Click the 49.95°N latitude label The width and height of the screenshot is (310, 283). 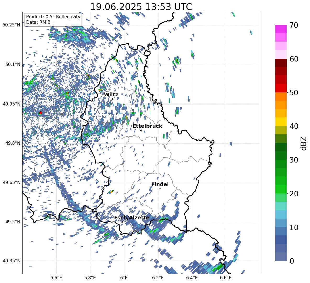pos(12,104)
